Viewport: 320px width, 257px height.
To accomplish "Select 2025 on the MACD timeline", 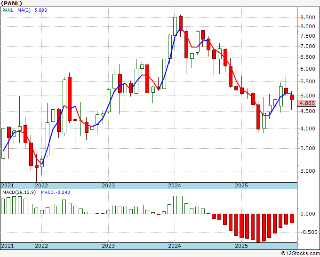I will (241, 246).
